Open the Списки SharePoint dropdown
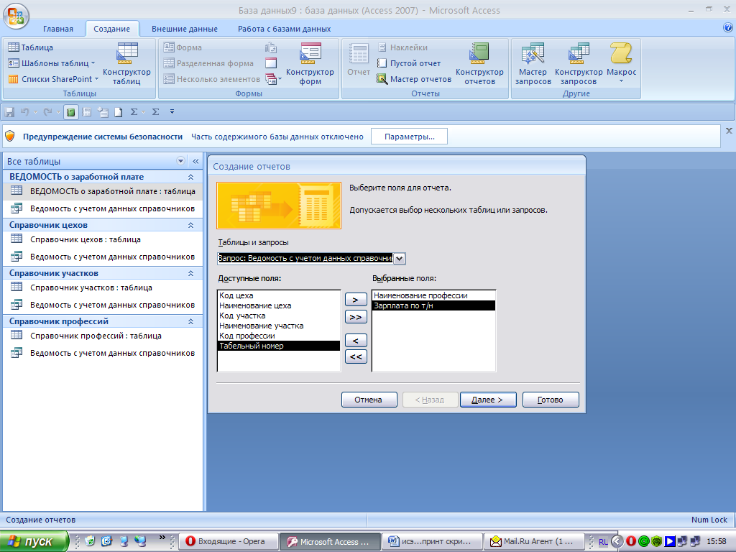Image resolution: width=736 pixels, height=552 pixels. pyautogui.click(x=53, y=79)
